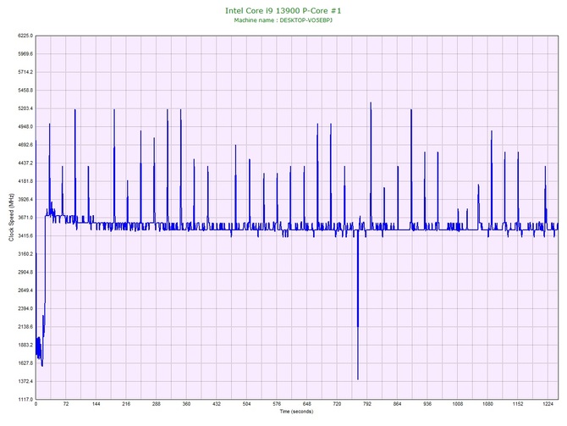Image resolution: width=567 pixels, height=426 pixels.
Task: Select the 3671.0 y-axis label
Action: pyautogui.click(x=25, y=218)
